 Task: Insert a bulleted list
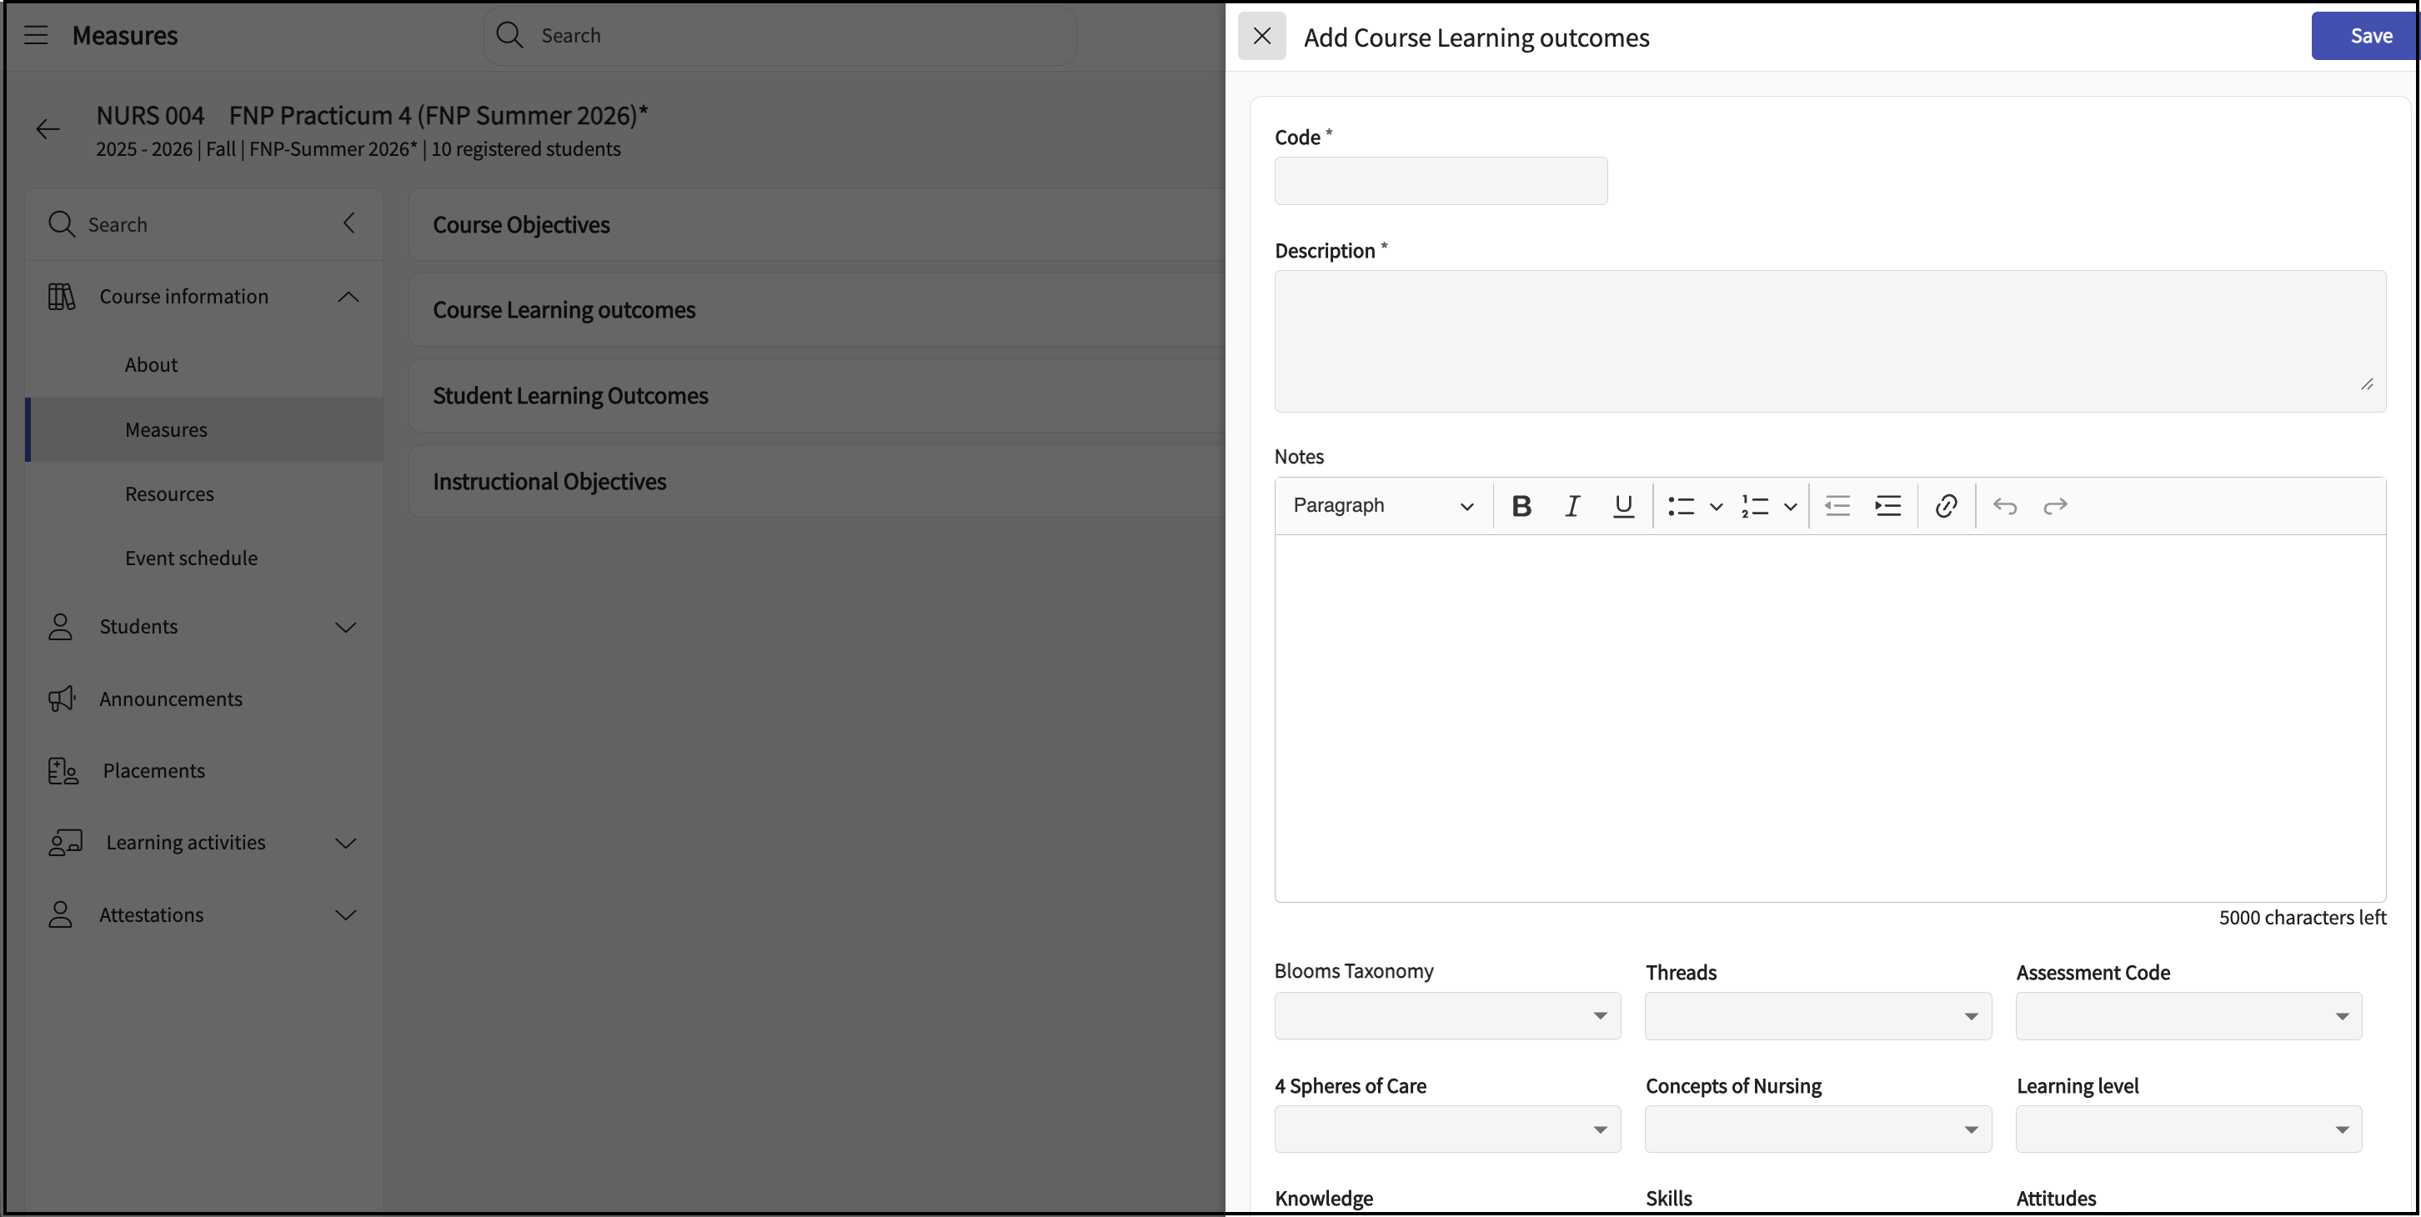click(1681, 506)
